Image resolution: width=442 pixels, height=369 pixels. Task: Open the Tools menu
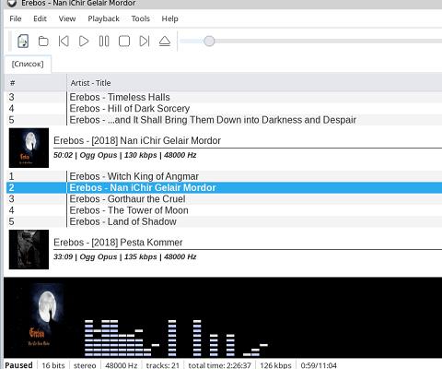click(141, 18)
